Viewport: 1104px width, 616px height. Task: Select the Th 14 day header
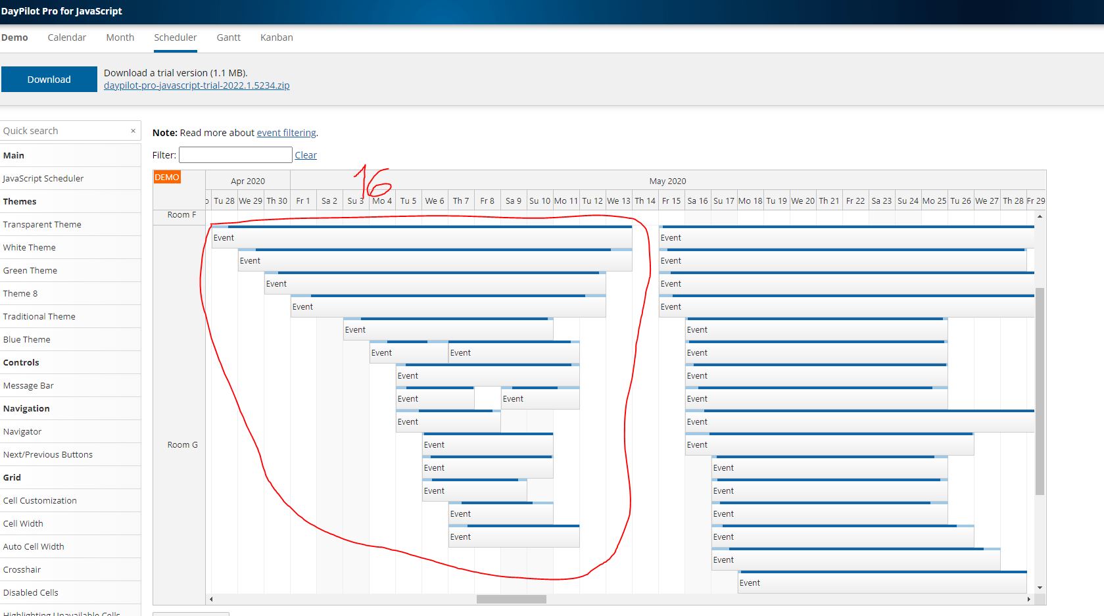click(645, 201)
